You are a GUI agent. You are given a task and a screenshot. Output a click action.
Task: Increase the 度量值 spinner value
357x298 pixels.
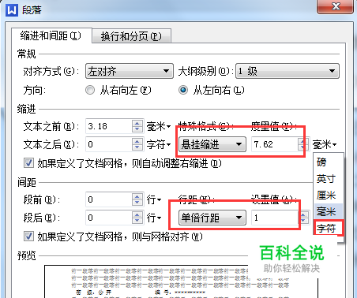tap(303, 141)
